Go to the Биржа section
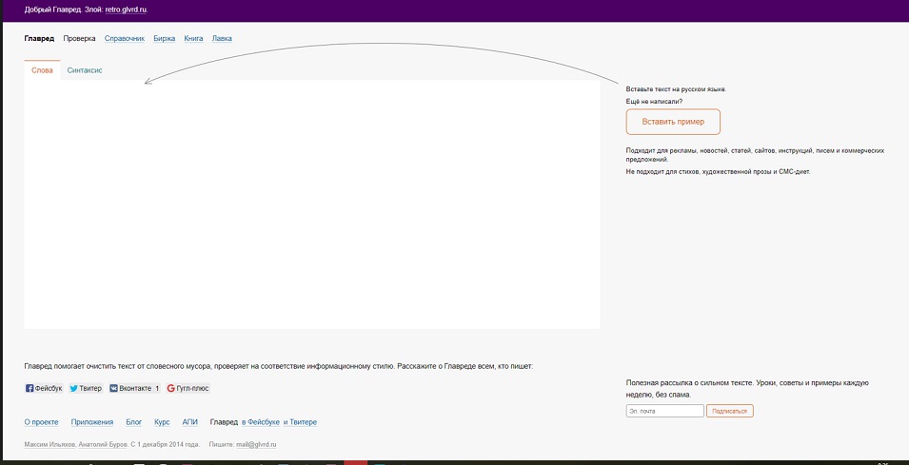This screenshot has height=465, width=909. click(x=165, y=39)
